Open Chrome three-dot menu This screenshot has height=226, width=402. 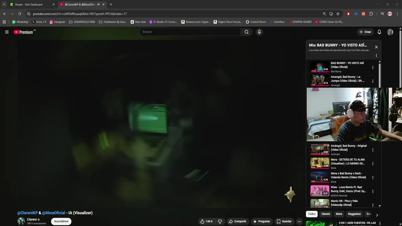(397, 14)
